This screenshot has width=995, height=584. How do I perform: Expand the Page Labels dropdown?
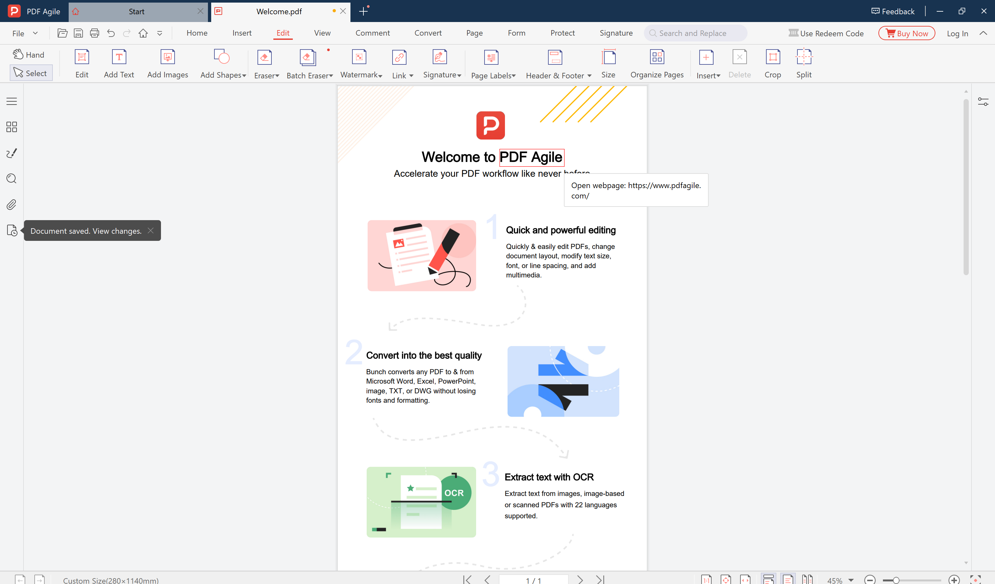514,75
